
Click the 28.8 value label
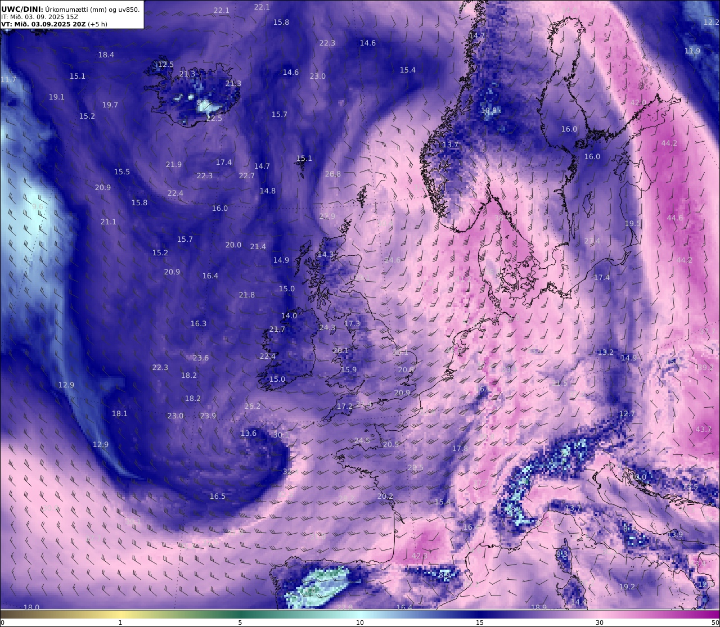click(x=332, y=174)
